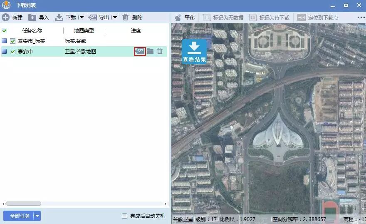
Task: Click 定位到下载点 toolbar button
Action: pyautogui.click(x=317, y=17)
